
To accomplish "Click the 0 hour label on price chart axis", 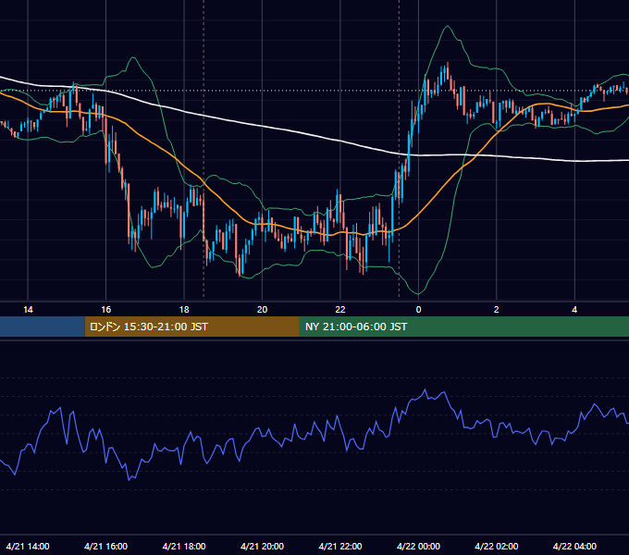I will click(x=418, y=310).
